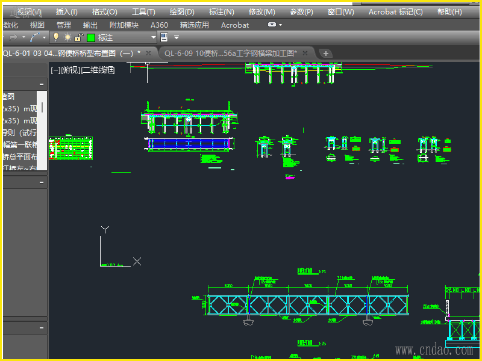Open the 窗口(W) menu
Viewport: 482px width, 361px height.
(x=340, y=12)
